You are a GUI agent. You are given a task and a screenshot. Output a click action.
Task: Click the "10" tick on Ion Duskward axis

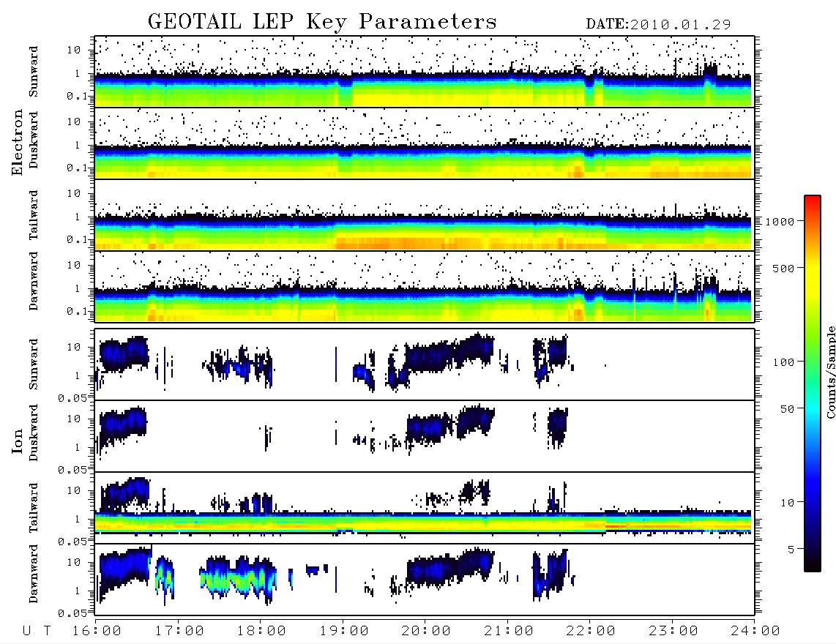tap(74, 419)
